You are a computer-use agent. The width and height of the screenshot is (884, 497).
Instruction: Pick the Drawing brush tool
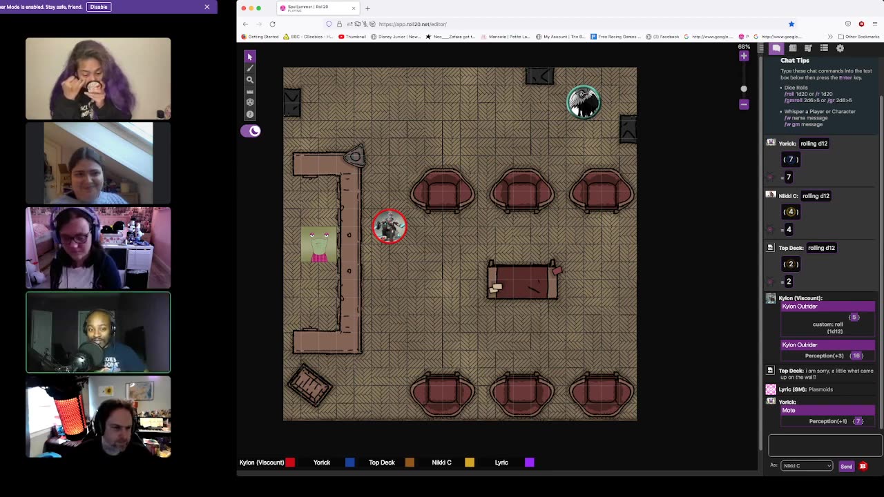coord(250,68)
